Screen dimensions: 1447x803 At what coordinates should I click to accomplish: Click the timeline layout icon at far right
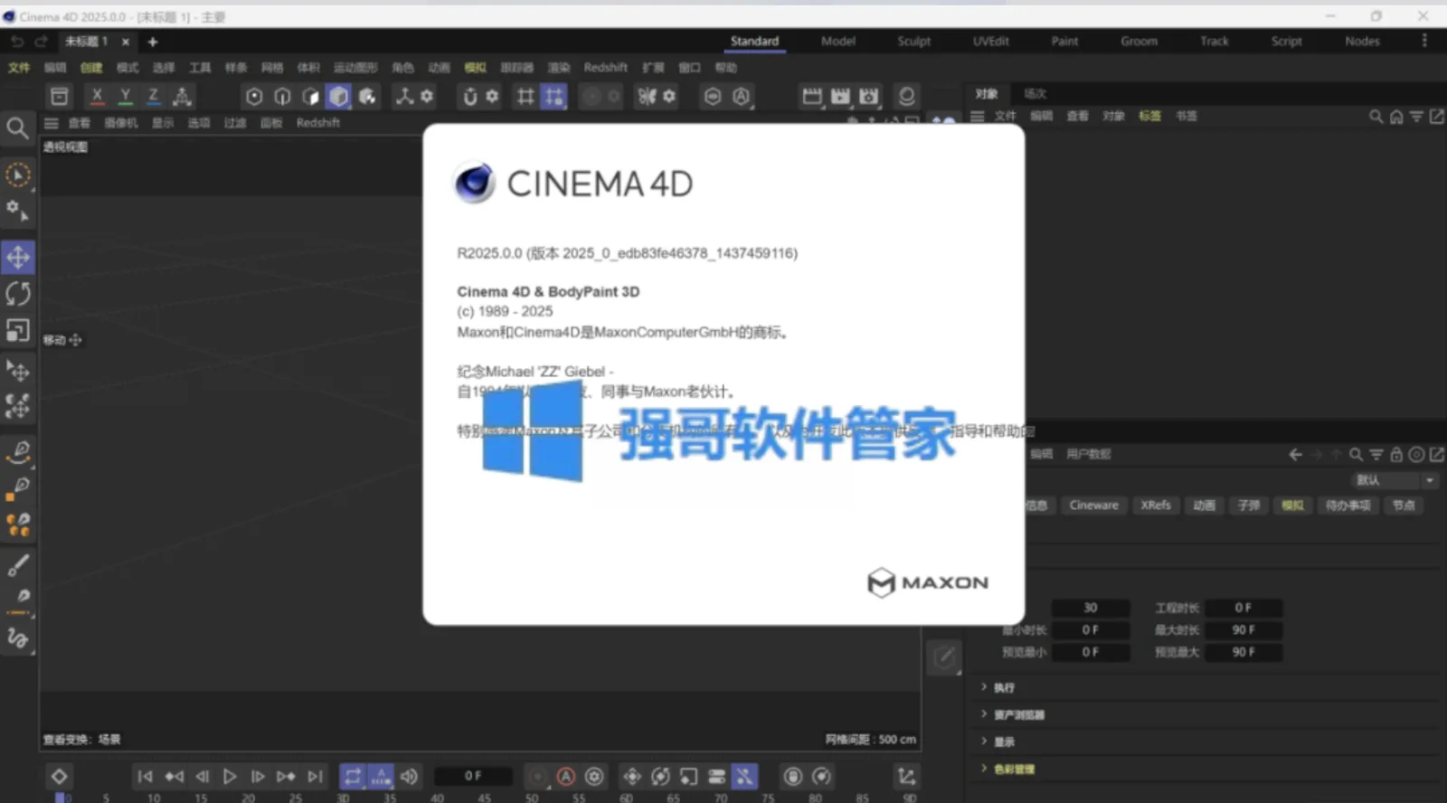pyautogui.click(x=906, y=777)
